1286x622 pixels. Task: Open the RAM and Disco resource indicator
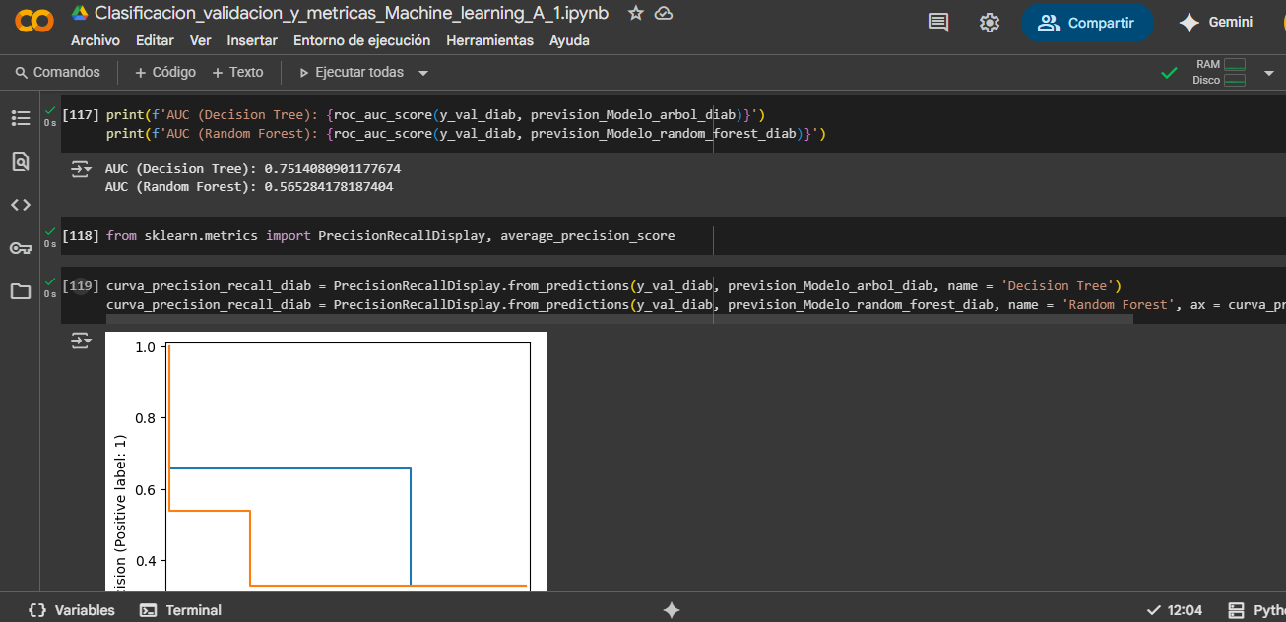(x=1218, y=72)
